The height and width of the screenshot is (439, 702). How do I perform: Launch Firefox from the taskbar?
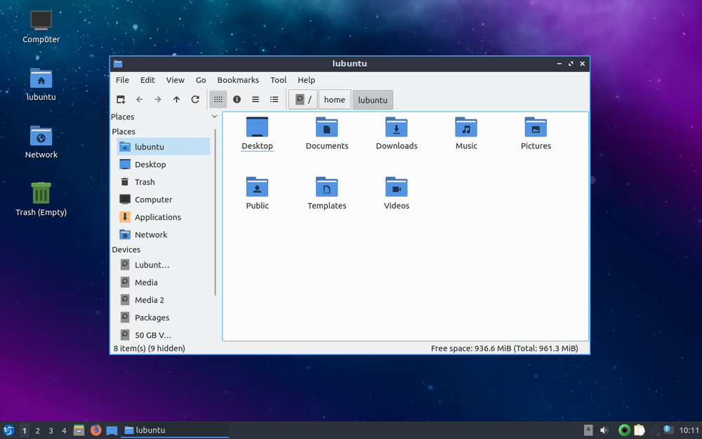click(95, 430)
